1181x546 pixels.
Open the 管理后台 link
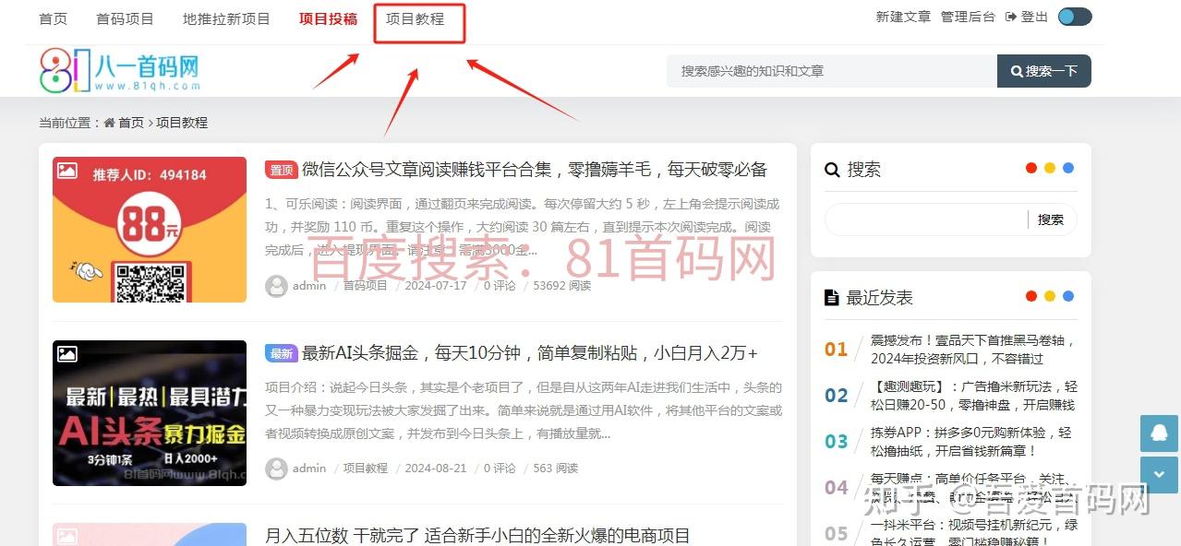[x=968, y=17]
